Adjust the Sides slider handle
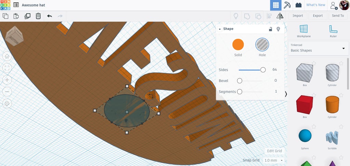350x166 pixels. click(x=263, y=70)
